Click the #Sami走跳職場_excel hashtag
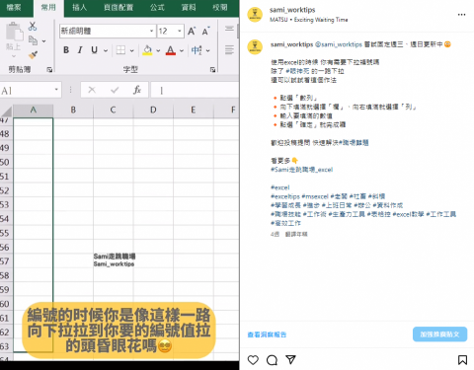 tap(301, 170)
